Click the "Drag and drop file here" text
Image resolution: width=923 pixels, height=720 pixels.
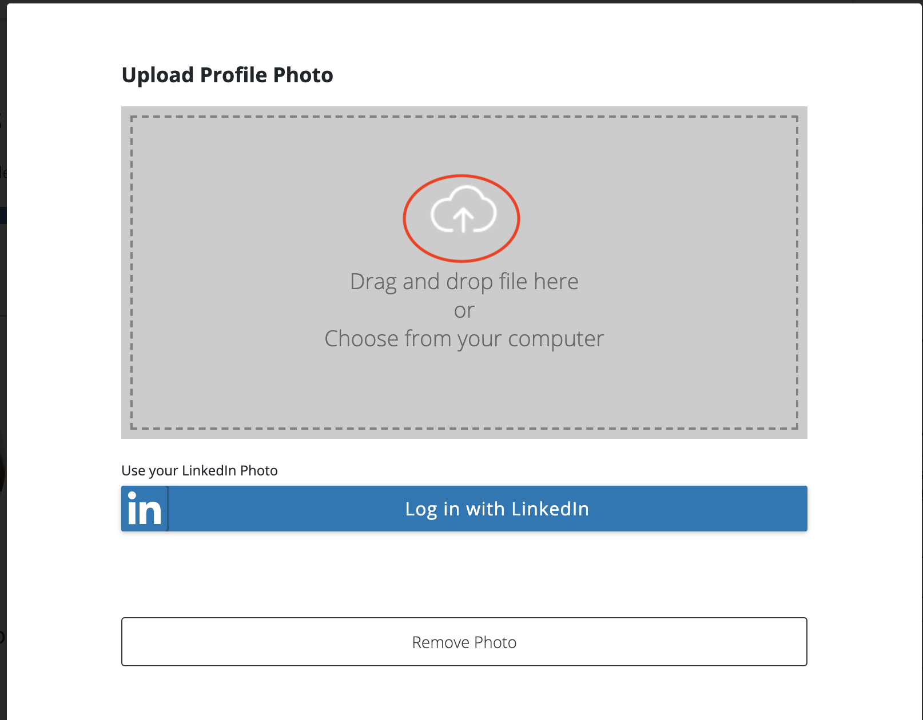pyautogui.click(x=464, y=282)
